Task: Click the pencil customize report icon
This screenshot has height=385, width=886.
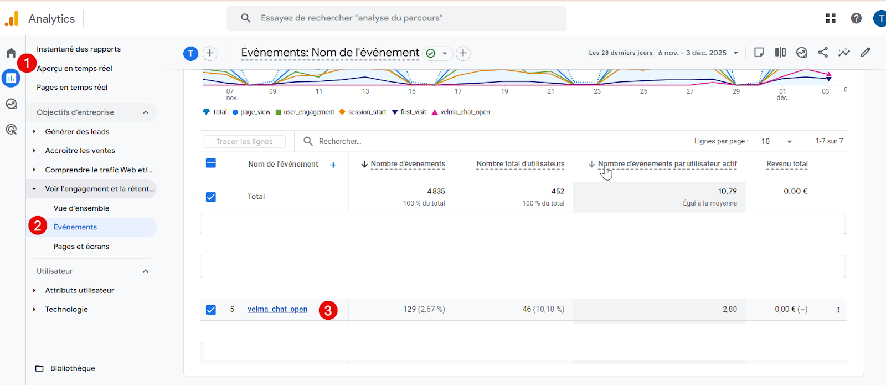Action: [865, 53]
